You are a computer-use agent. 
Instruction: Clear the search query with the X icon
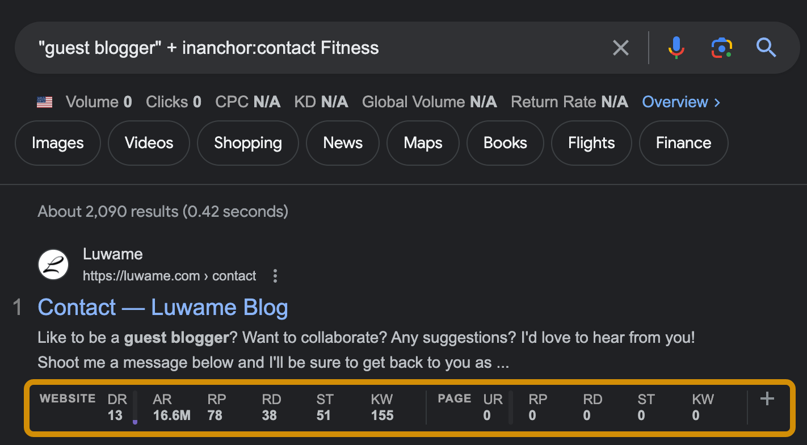point(620,48)
